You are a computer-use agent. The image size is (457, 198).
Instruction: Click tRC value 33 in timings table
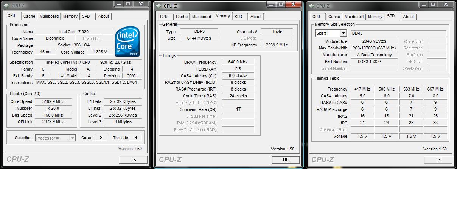coord(435,123)
